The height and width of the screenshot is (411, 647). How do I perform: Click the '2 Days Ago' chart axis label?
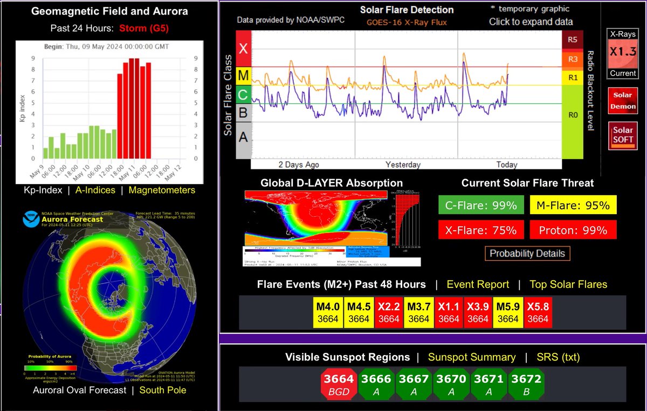click(299, 164)
